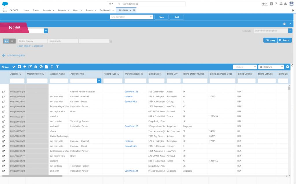Viewport: 296px width, 184px height.
Task: Select the And condition toggle in query builder
Action: pyautogui.click(x=6, y=41)
